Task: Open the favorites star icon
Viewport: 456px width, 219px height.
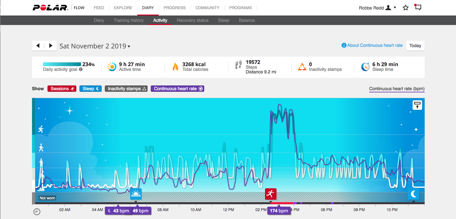Action: [x=406, y=8]
